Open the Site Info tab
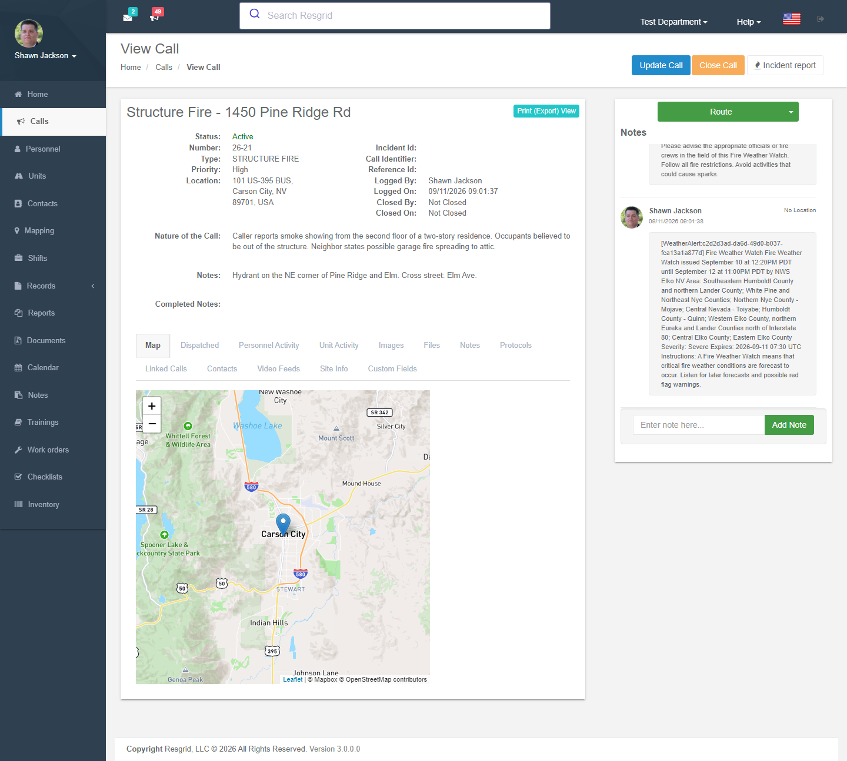Screen dimensions: 847x761 pyautogui.click(x=334, y=369)
